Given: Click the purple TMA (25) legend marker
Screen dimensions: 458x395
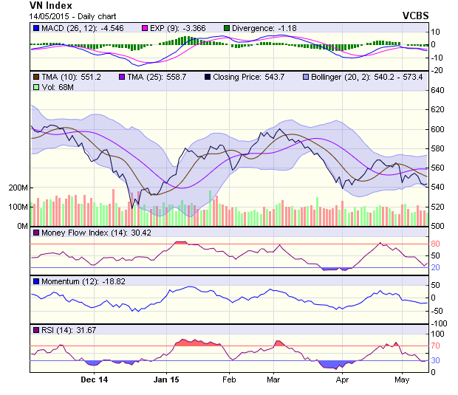Looking at the screenshot, I should click(122, 77).
